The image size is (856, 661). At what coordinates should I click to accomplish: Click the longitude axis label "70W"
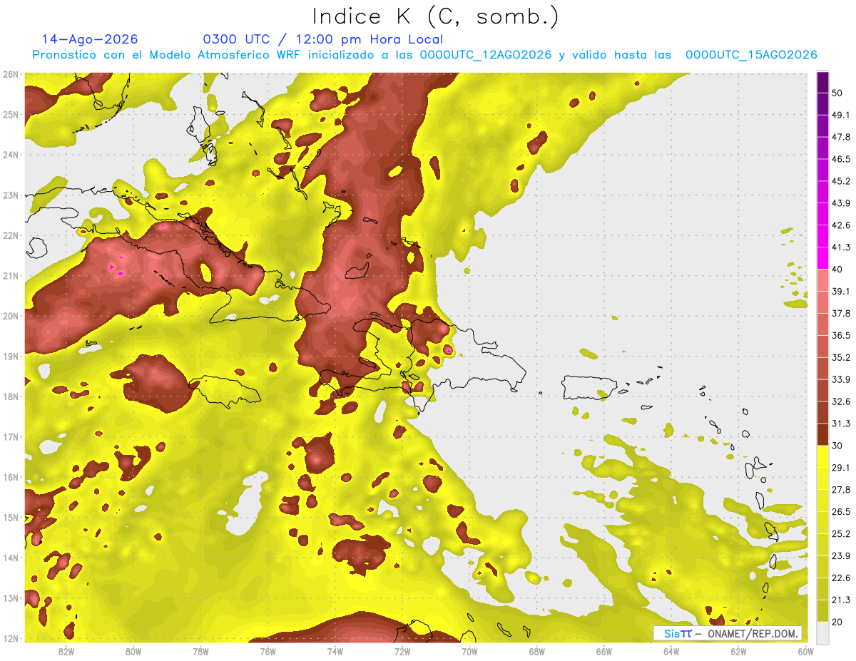(x=469, y=652)
